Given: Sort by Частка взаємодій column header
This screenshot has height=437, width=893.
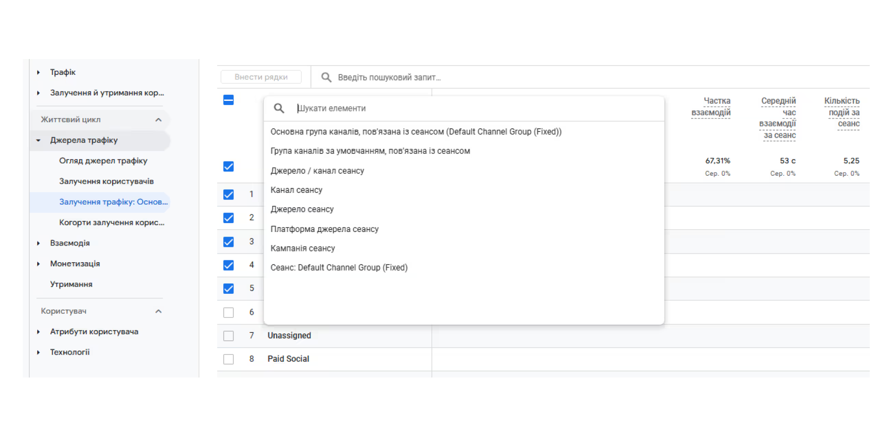Looking at the screenshot, I should pos(711,107).
